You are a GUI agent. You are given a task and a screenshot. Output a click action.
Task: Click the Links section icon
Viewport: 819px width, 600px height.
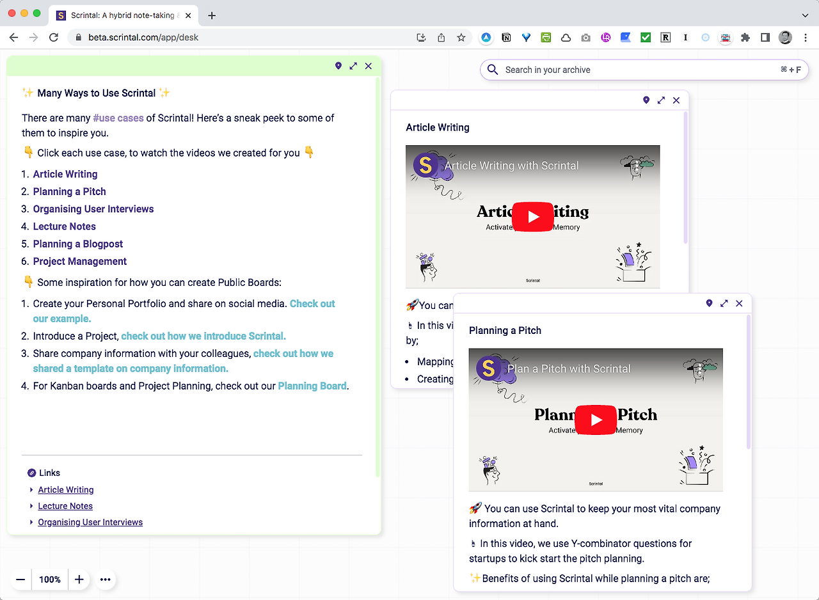[32, 473]
